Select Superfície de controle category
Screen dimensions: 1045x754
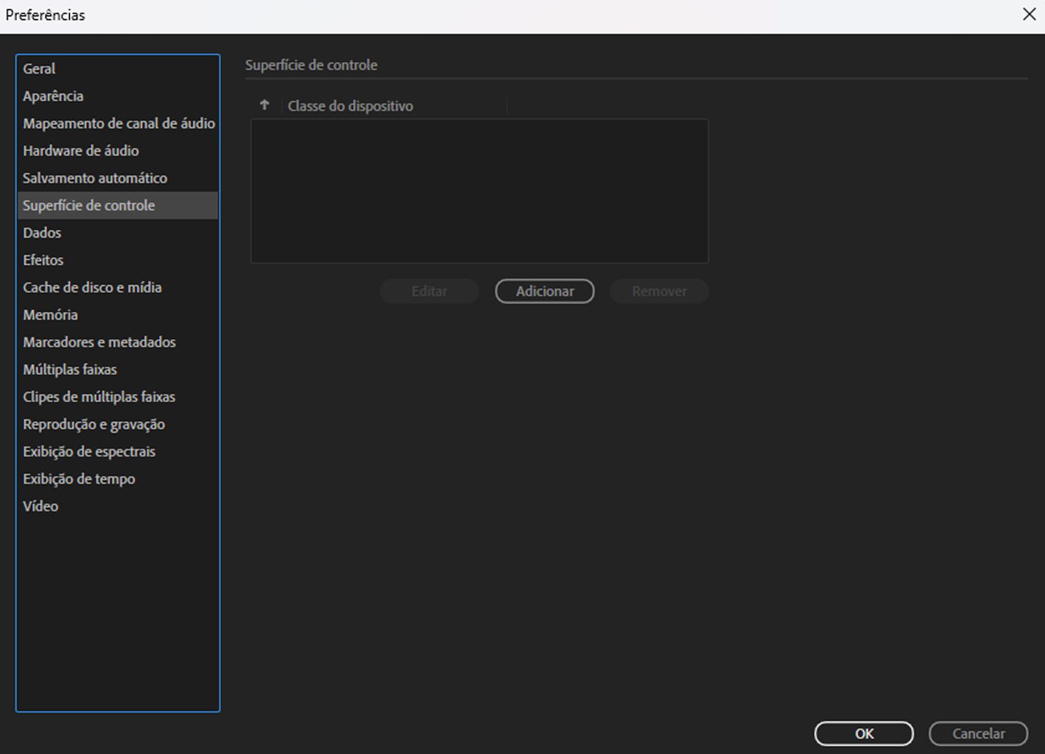(x=117, y=205)
